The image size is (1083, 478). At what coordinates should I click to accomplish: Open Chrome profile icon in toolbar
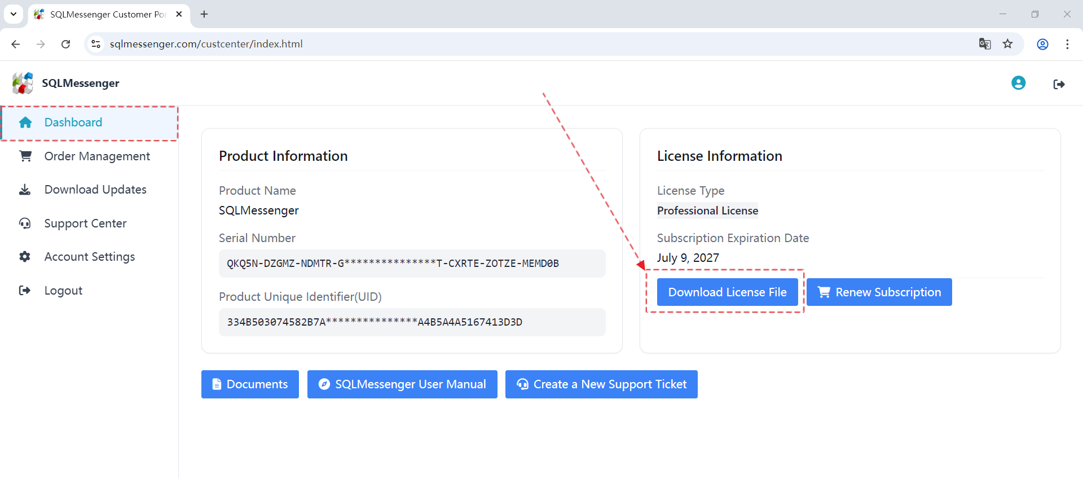(x=1042, y=44)
